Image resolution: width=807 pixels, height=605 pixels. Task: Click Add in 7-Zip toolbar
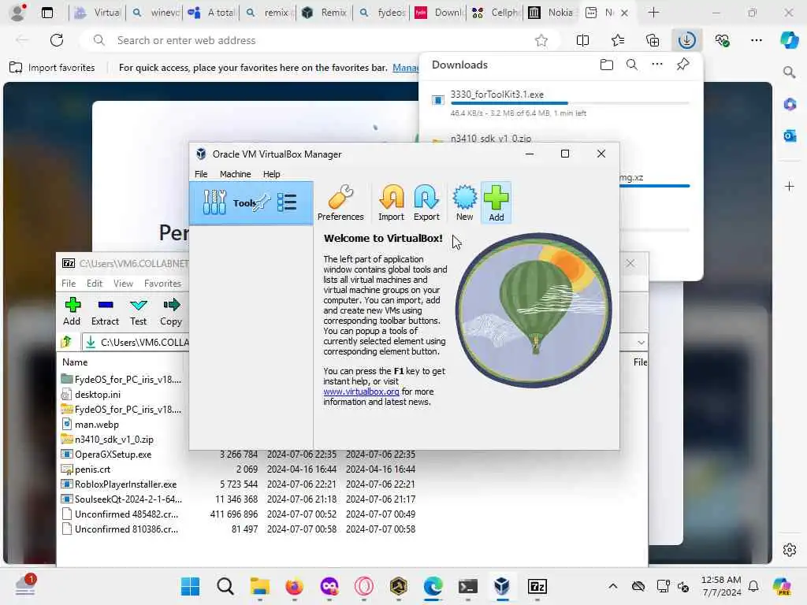click(x=72, y=311)
